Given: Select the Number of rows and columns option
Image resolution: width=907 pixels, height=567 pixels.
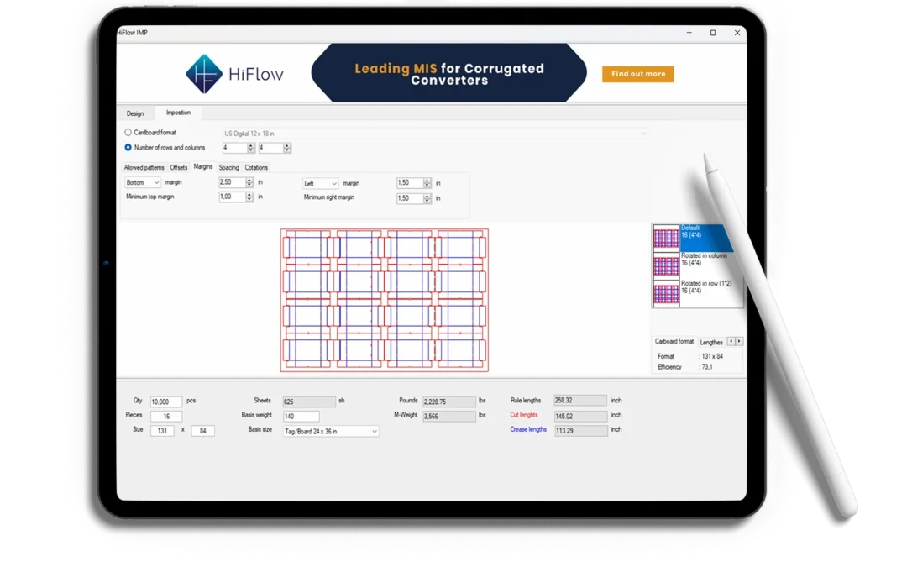Looking at the screenshot, I should [x=127, y=145].
